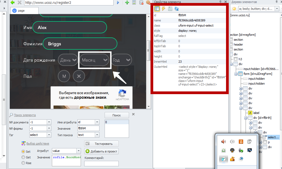Click the Комментарий input field
The image size is (282, 169).
(101, 163)
